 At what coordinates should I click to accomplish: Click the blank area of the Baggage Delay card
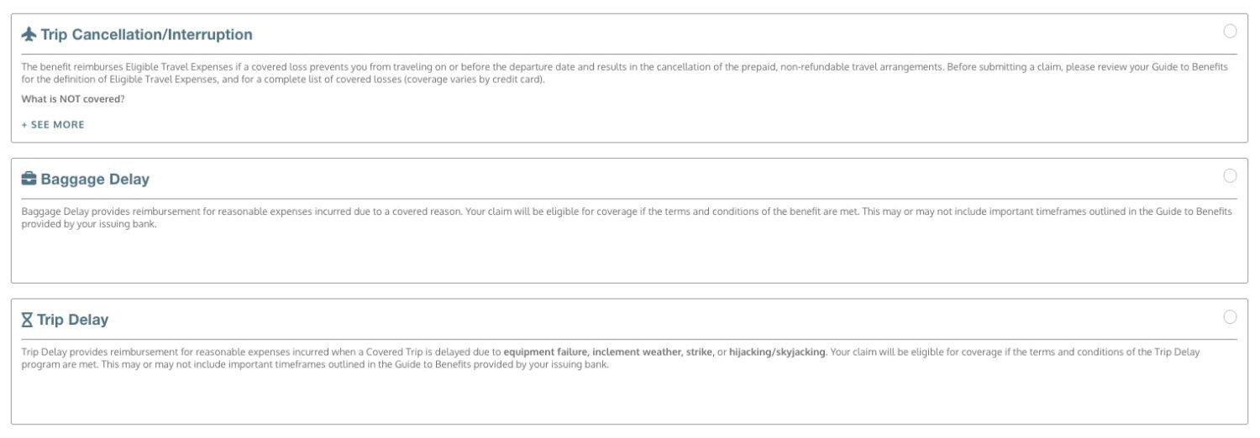click(630, 256)
